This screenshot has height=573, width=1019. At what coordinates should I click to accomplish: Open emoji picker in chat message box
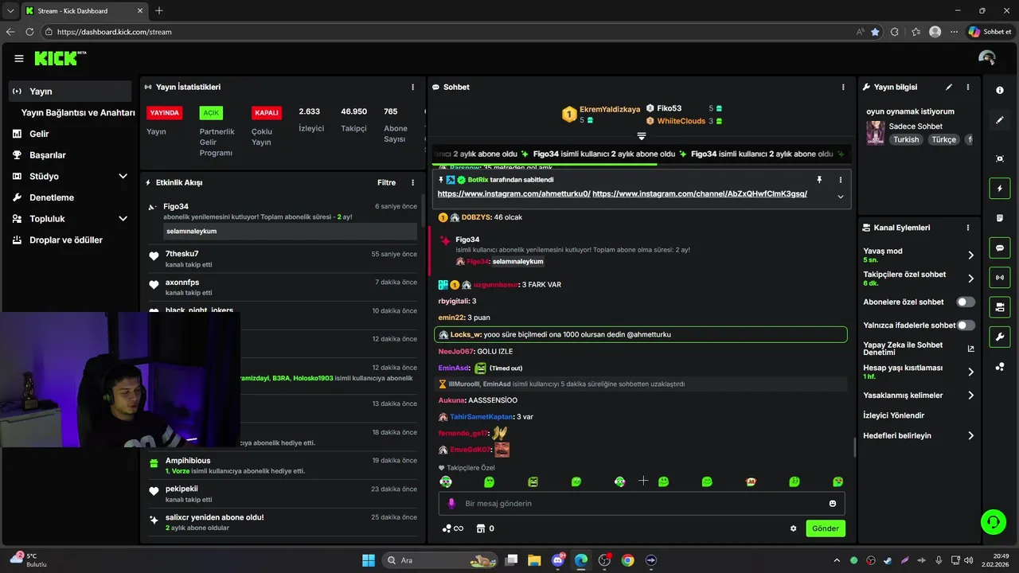(x=833, y=504)
